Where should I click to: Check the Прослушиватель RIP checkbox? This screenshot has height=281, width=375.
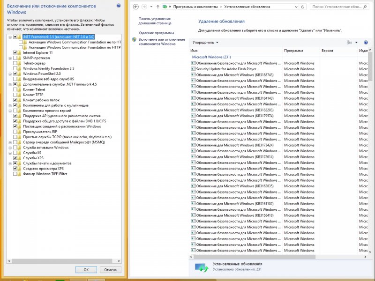[x=15, y=132]
